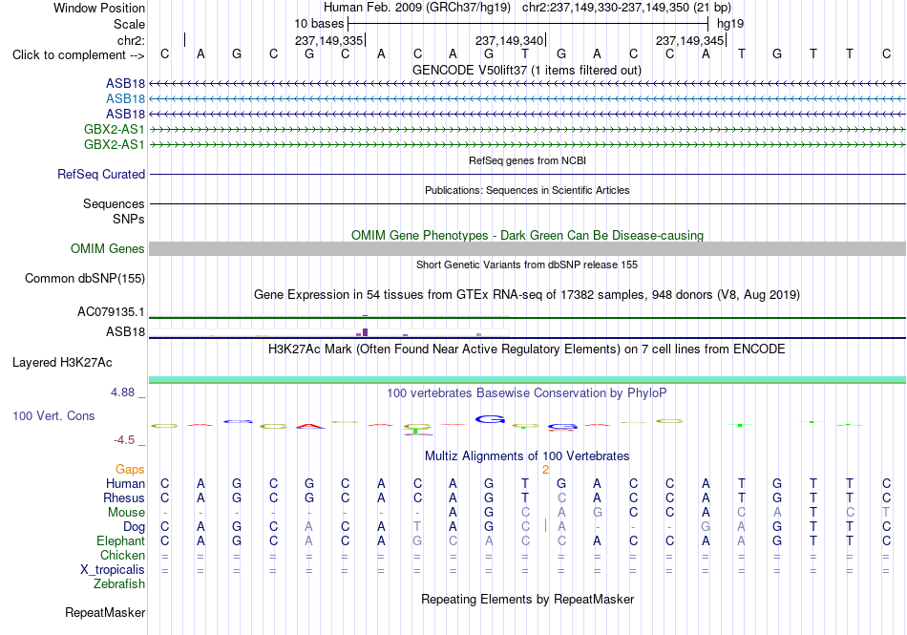The image size is (907, 635).
Task: Open the OMIM Genes track label
Action: (107, 248)
